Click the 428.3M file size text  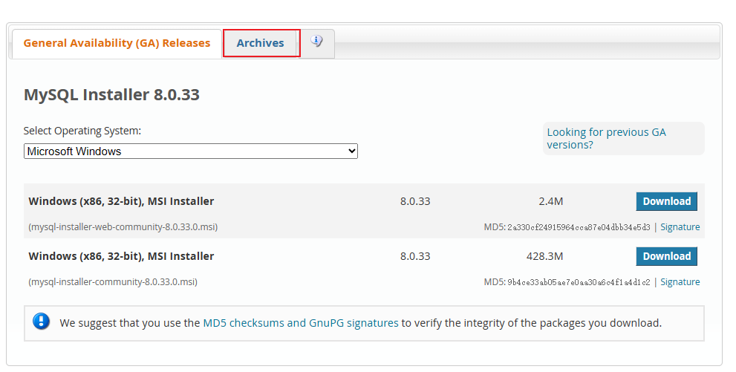click(544, 256)
